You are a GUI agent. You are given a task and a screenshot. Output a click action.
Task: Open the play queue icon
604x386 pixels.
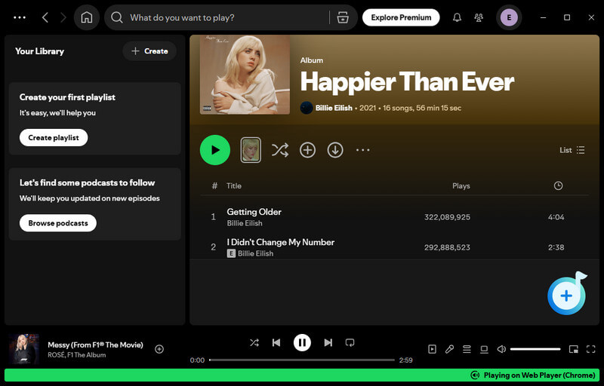click(467, 349)
